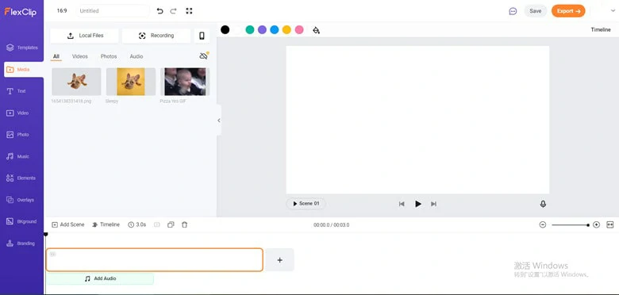The height and width of the screenshot is (295, 619).
Task: Switch to Timeline mode below preview
Action: click(106, 224)
